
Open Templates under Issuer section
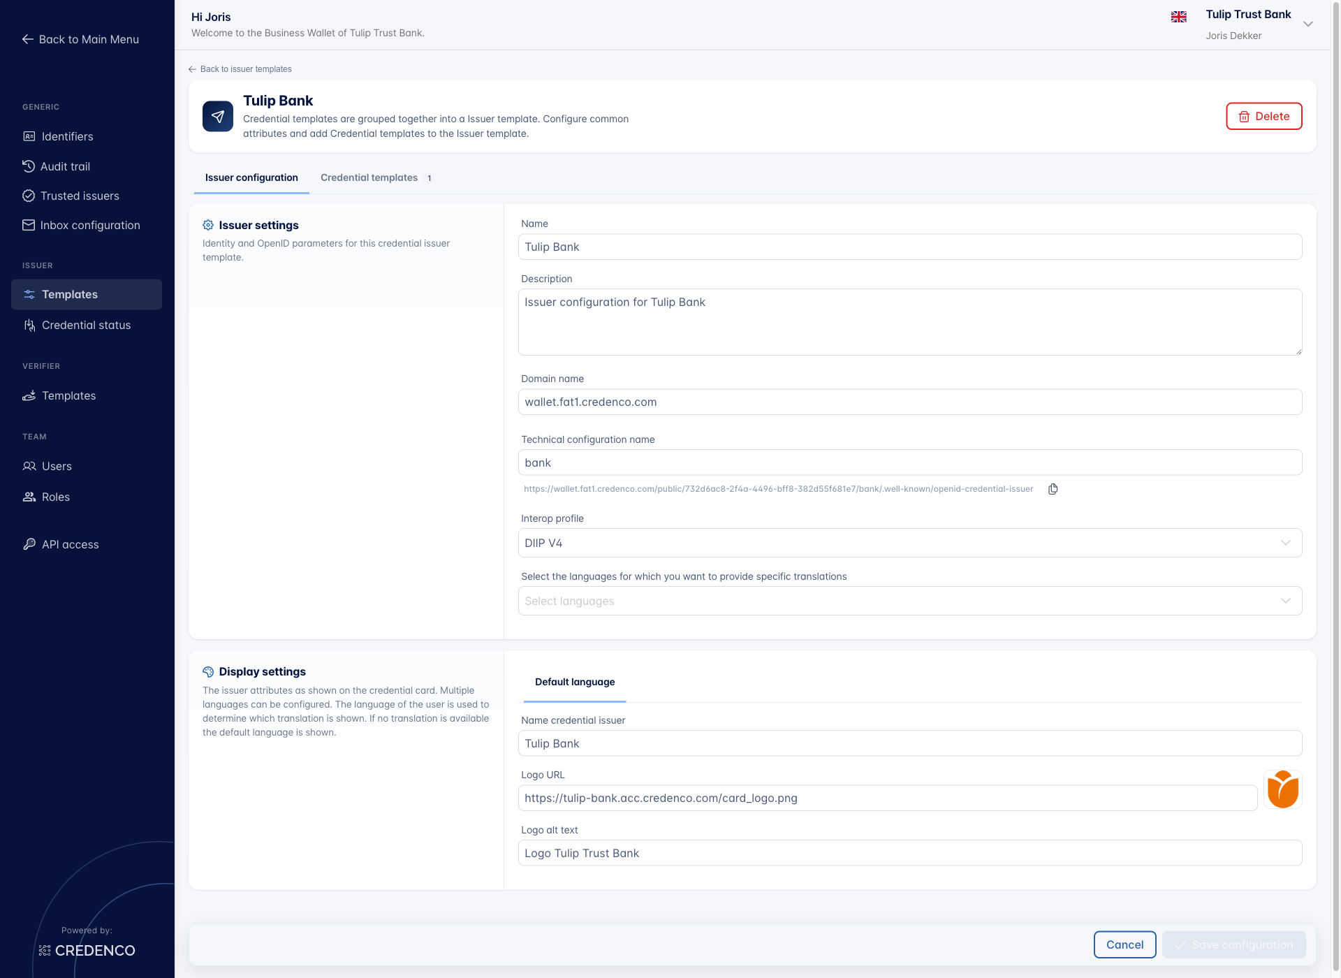click(x=87, y=294)
